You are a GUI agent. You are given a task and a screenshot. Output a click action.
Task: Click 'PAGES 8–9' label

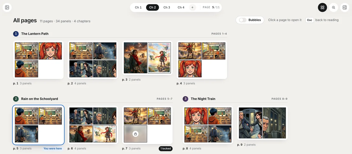click(280, 99)
